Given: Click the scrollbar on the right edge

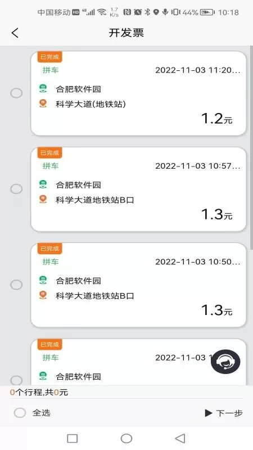Looking at the screenshot, I should point(251,148).
